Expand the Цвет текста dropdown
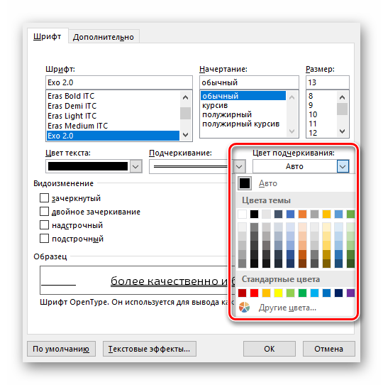The height and width of the screenshot is (385, 383). pyautogui.click(x=135, y=166)
